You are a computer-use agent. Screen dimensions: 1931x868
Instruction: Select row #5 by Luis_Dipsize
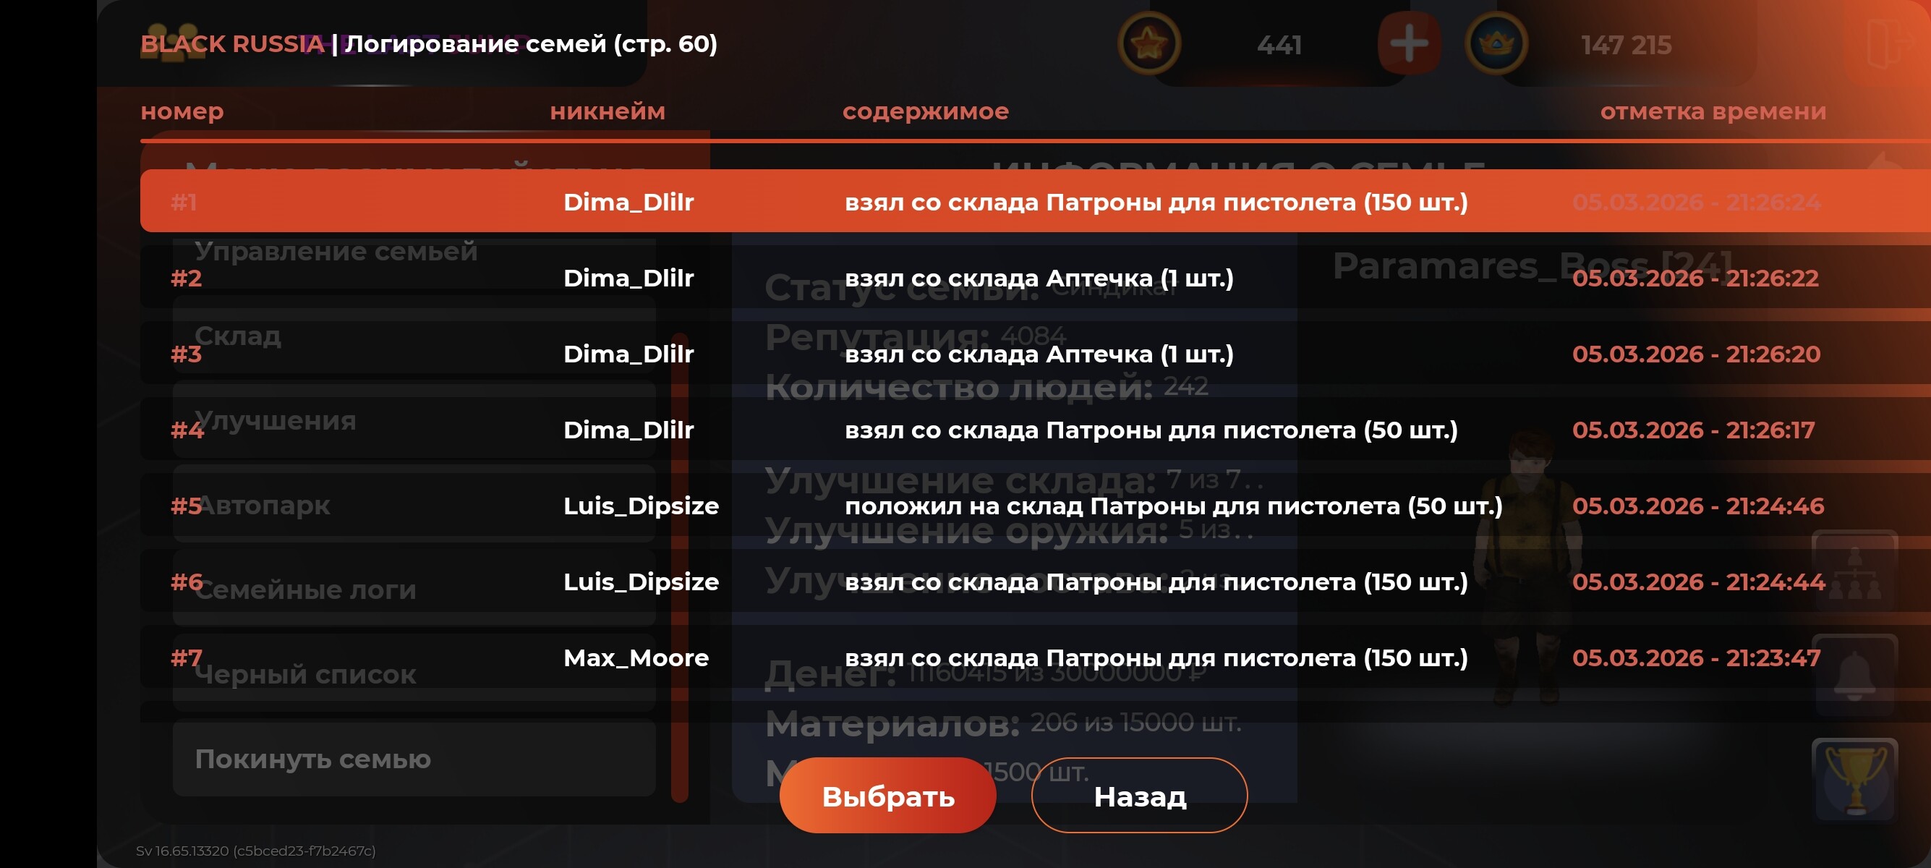pos(1035,505)
